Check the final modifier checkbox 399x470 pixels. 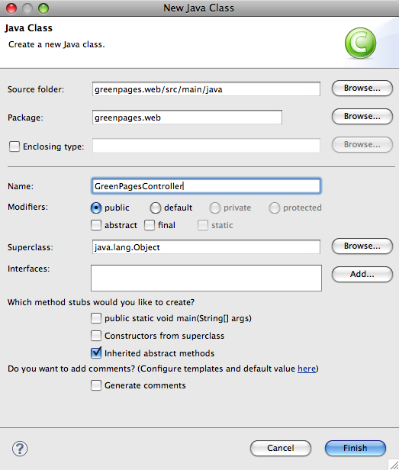(x=150, y=225)
